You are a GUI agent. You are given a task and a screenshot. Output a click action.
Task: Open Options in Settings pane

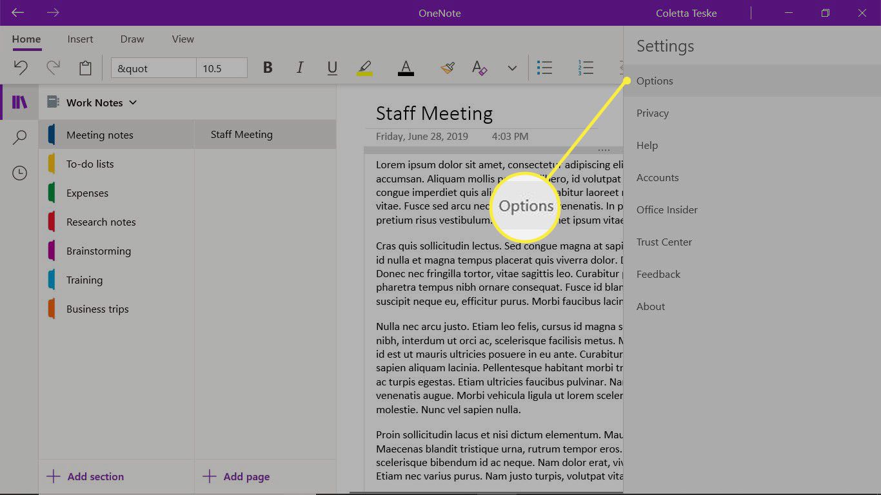tap(752, 81)
